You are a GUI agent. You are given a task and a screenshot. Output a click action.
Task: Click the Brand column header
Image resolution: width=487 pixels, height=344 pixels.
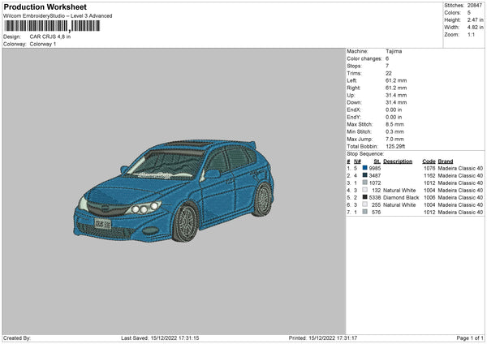tap(446, 161)
